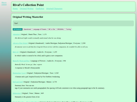Open the Birb AU story link
The image size is (137, 102).
click(x=16, y=52)
